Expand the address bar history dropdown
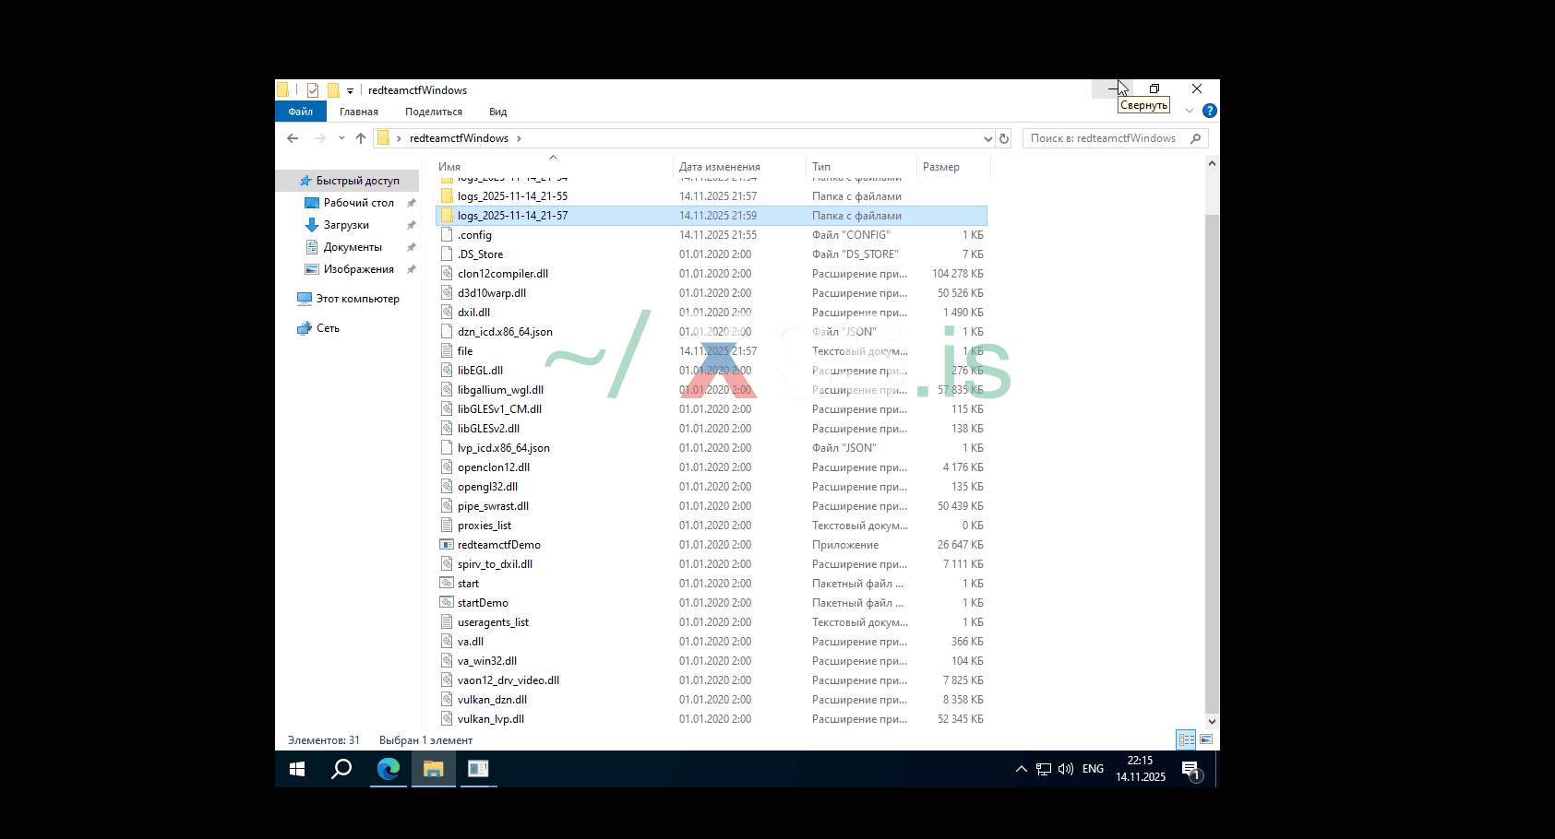Viewport: 1555px width, 839px height. coord(988,138)
